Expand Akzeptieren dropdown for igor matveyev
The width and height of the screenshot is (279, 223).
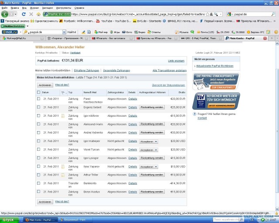tap(149, 142)
